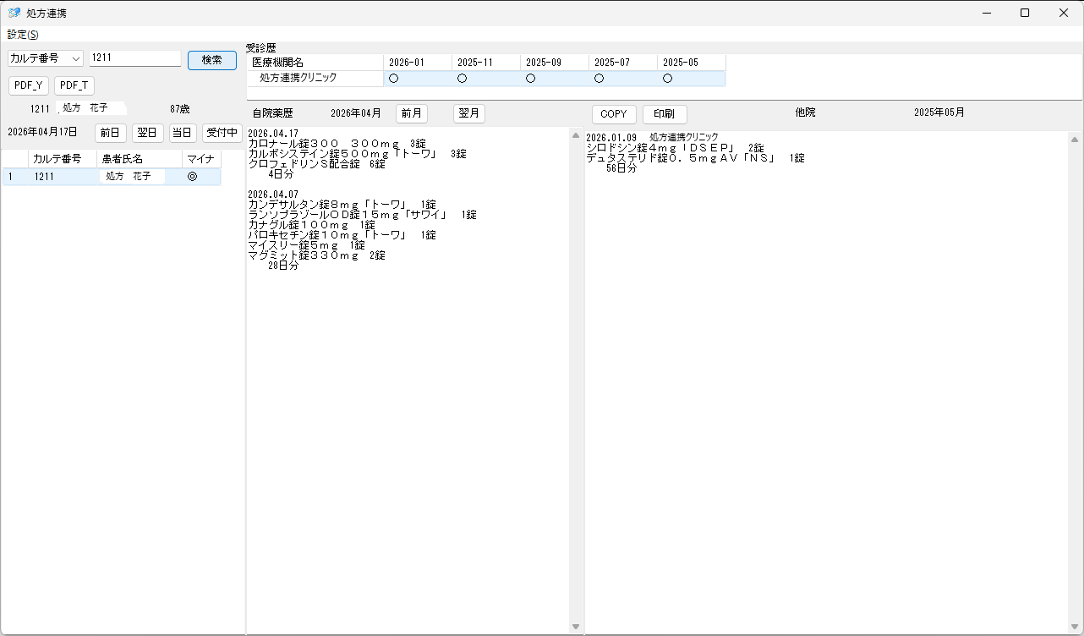Screen dimensions: 1084x636
Task: Select the 2025-11 visit circle marker
Action: (462, 79)
